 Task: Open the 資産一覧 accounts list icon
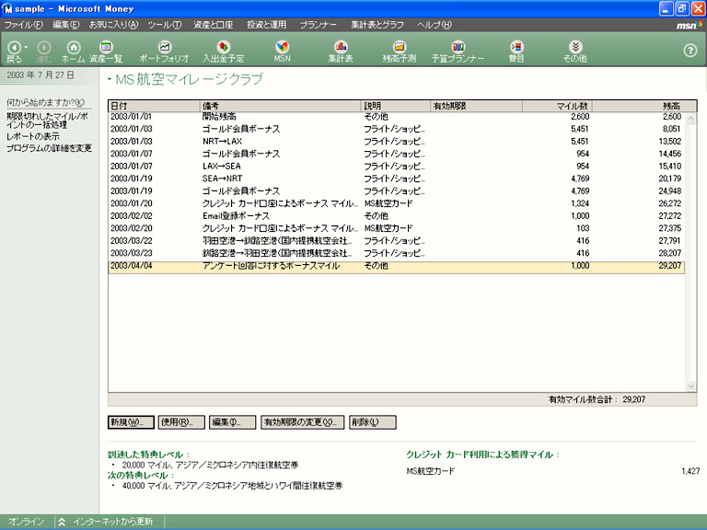pos(106,47)
